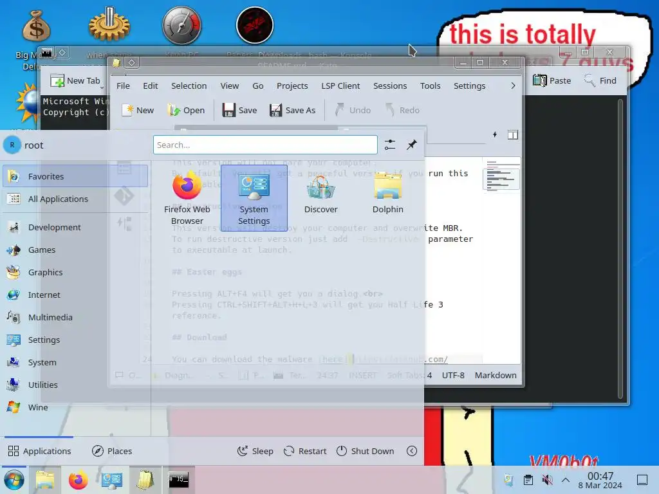Image resolution: width=659 pixels, height=494 pixels.
Task: Open Firefox from the taskbar
Action: click(78, 480)
